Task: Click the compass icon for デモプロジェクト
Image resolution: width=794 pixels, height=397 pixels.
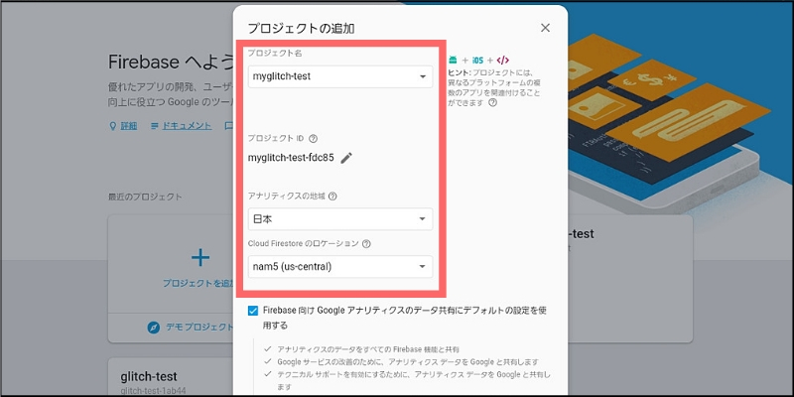Action: 154,328
